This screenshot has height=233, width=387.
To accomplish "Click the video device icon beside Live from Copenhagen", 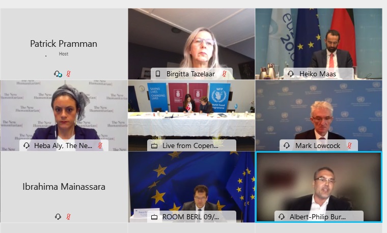I will [154, 146].
